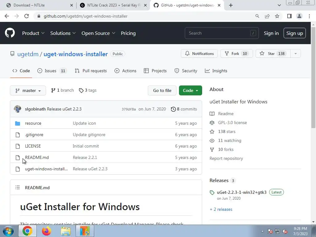This screenshot has height=237, width=316.
Task: Open Chrome three-dot menu
Action: pyautogui.click(x=309, y=16)
